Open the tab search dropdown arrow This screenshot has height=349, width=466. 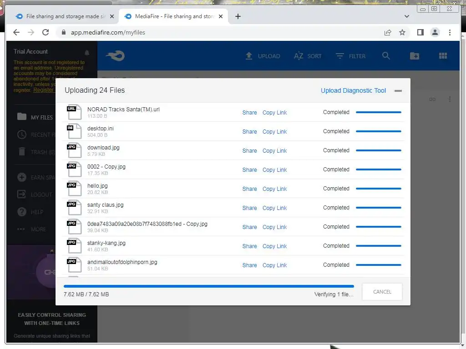pyautogui.click(x=406, y=16)
